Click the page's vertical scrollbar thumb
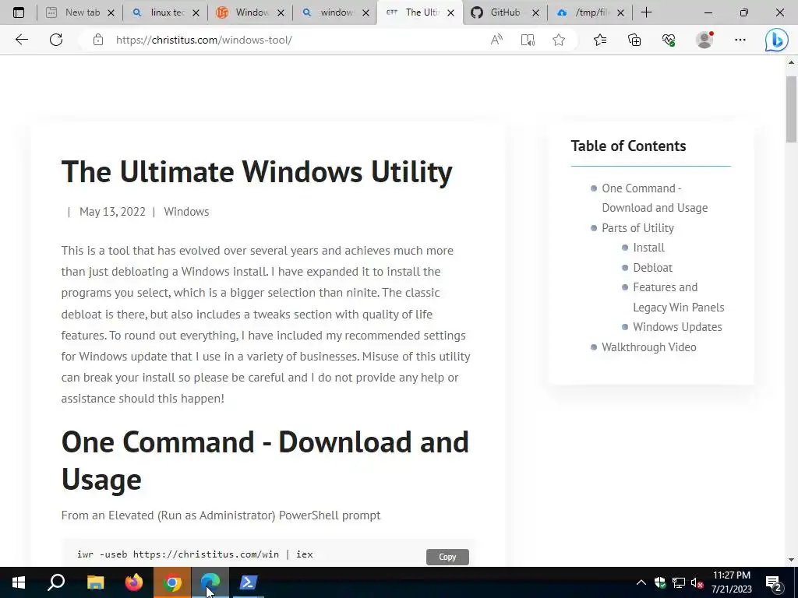 click(x=791, y=109)
